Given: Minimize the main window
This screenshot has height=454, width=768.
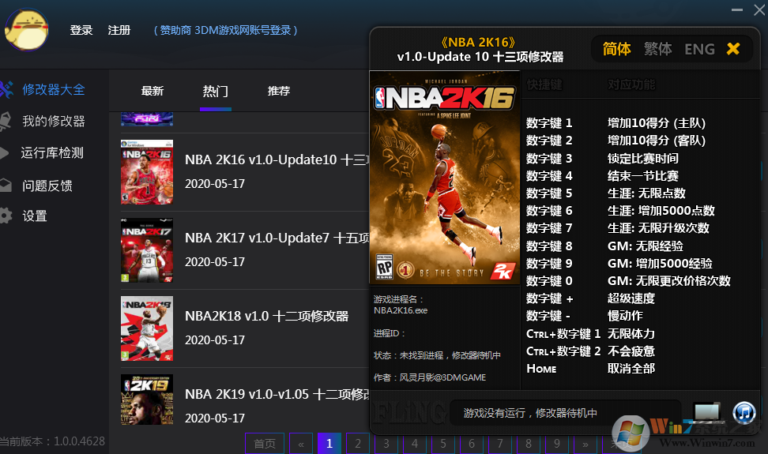Looking at the screenshot, I should (736, 9).
